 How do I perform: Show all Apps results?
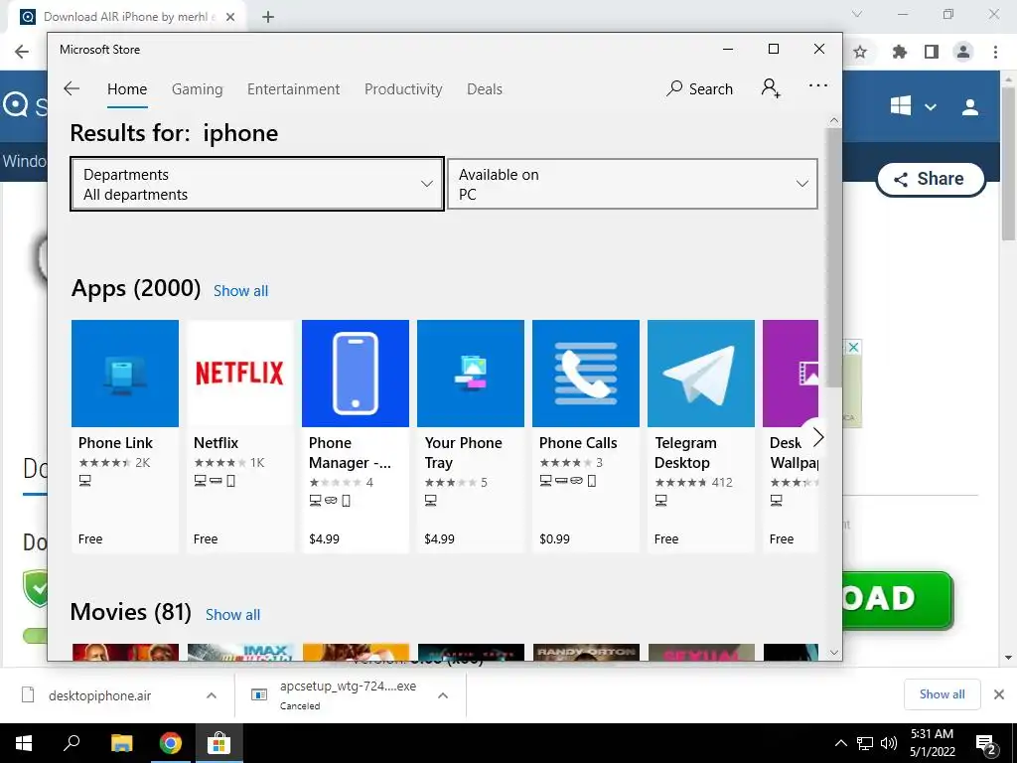(240, 291)
